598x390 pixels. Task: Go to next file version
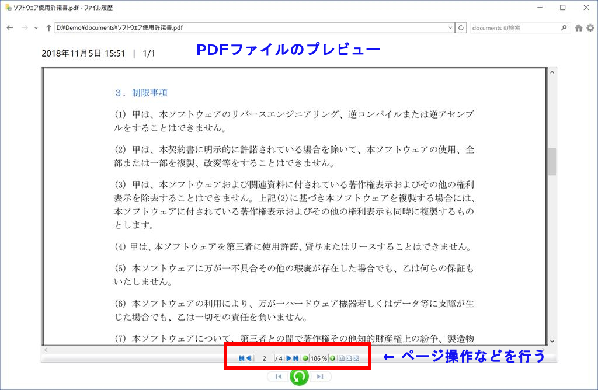pyautogui.click(x=319, y=377)
